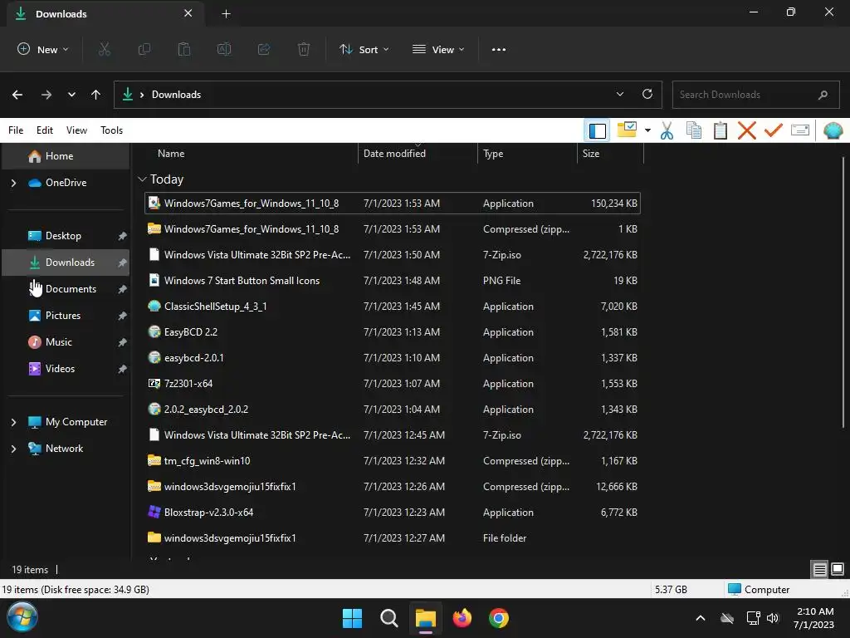Click the folder options icon in Classic toolbar
The image size is (850, 638).
click(x=628, y=130)
